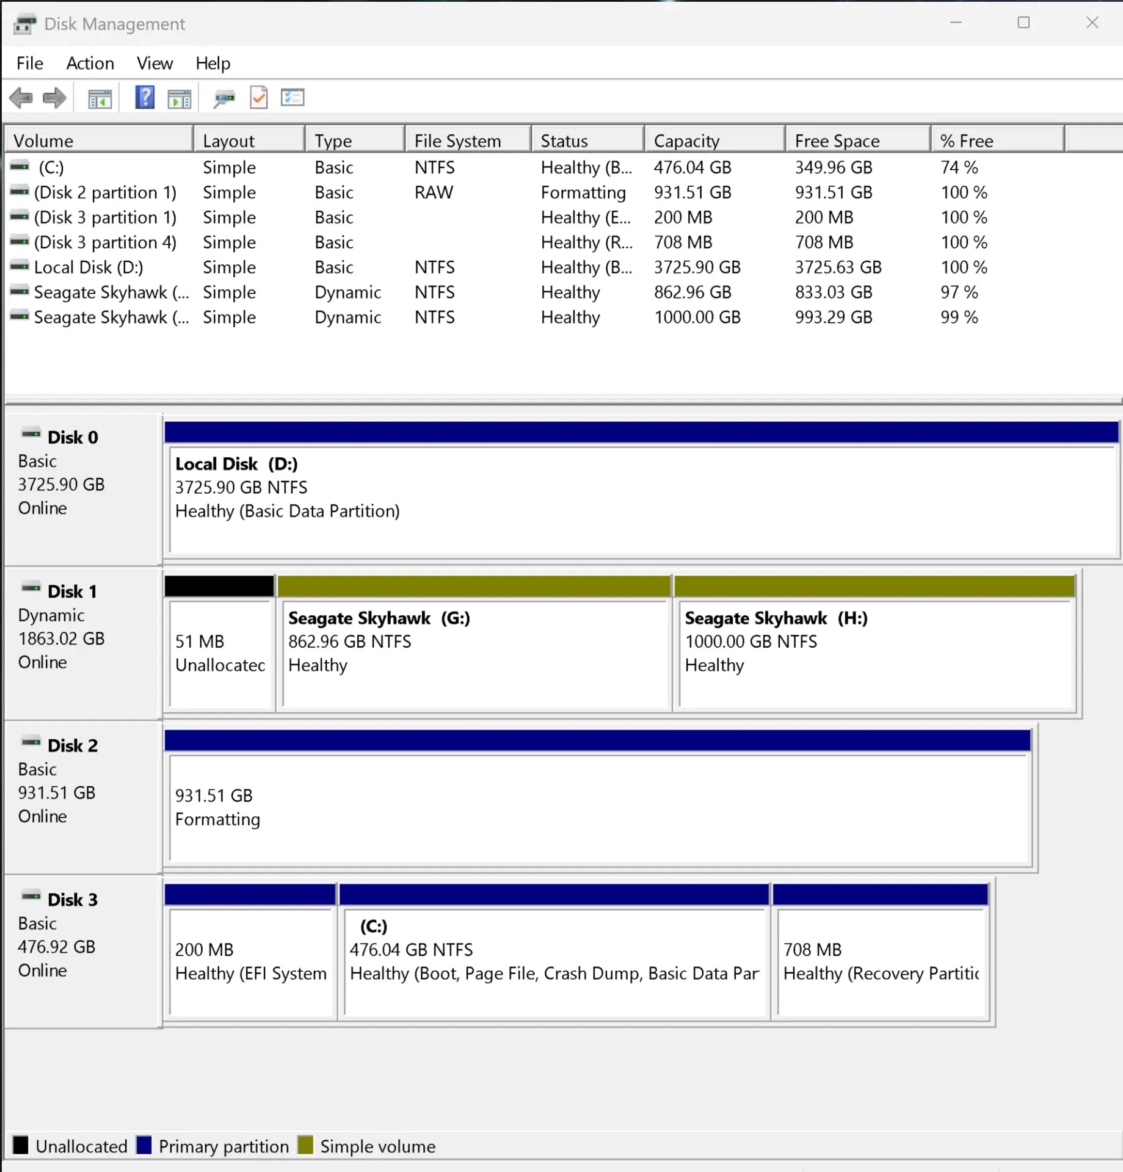This screenshot has height=1172, width=1123.
Task: Select Seagate Skyhawk (G:) volume block
Action: (x=474, y=643)
